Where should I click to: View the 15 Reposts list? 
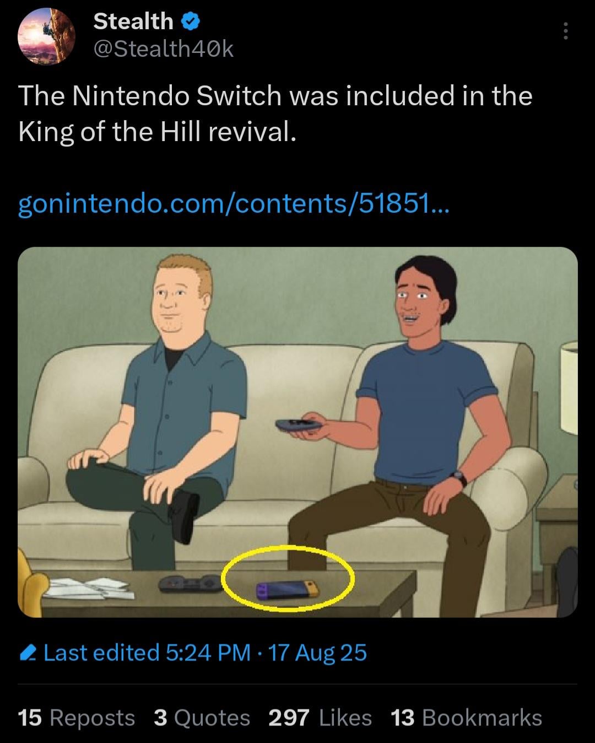(x=77, y=718)
